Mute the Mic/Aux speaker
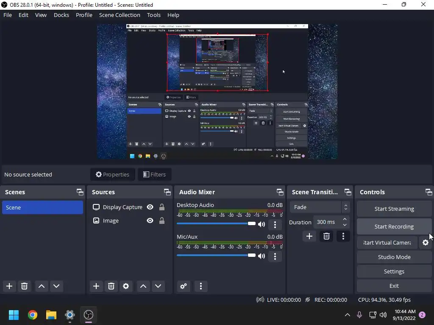 pyautogui.click(x=262, y=256)
